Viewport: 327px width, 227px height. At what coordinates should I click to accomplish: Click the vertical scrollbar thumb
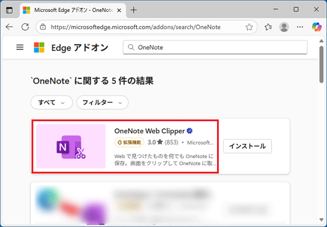pos(322,64)
